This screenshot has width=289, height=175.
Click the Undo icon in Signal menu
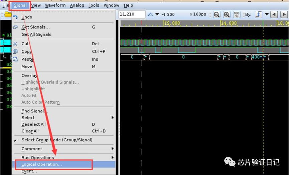click(x=15, y=17)
